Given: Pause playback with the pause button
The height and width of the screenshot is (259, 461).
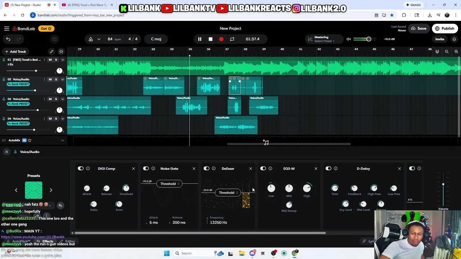Looking at the screenshot, I should [x=200, y=39].
